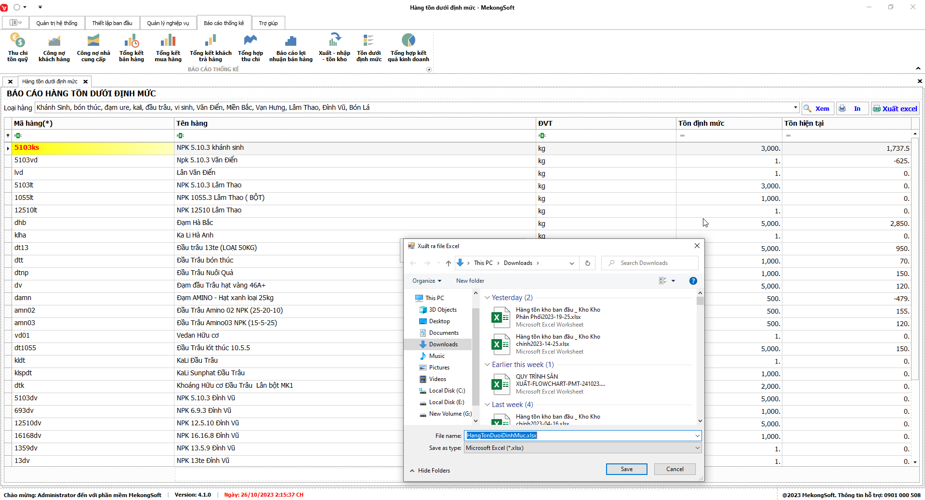Refresh the Downloads folder listing
This screenshot has width=925, height=500.
point(587,263)
